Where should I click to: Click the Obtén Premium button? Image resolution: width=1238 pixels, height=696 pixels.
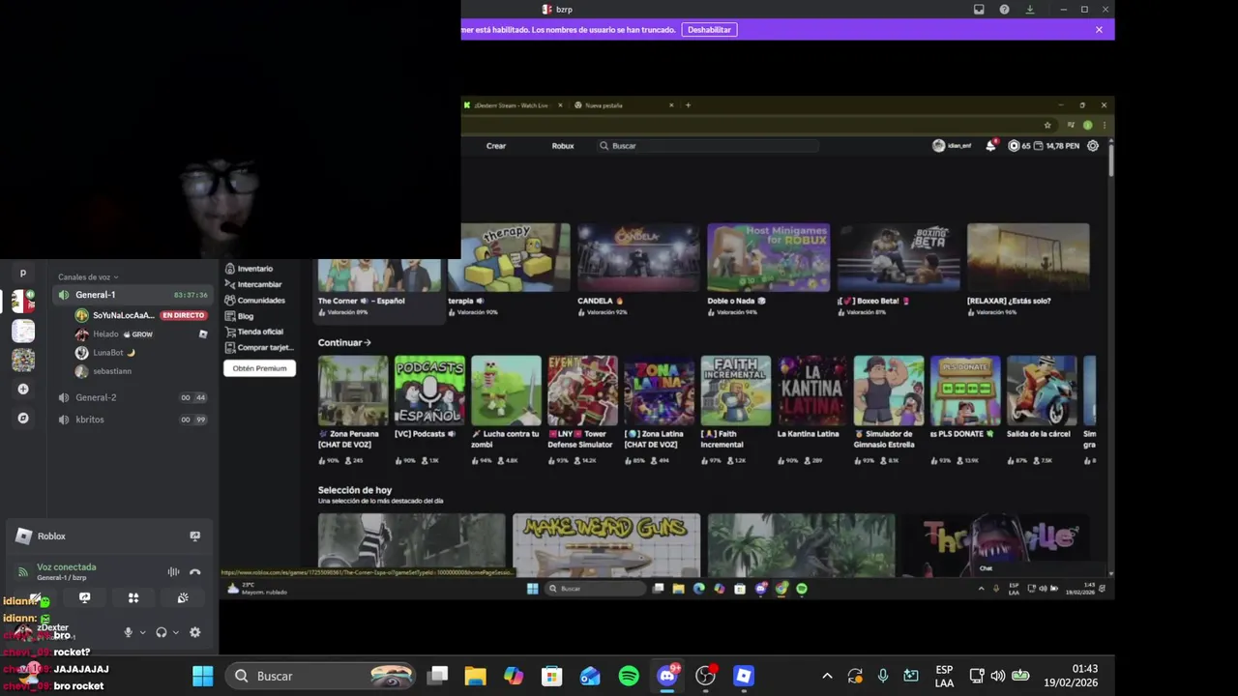coord(259,368)
